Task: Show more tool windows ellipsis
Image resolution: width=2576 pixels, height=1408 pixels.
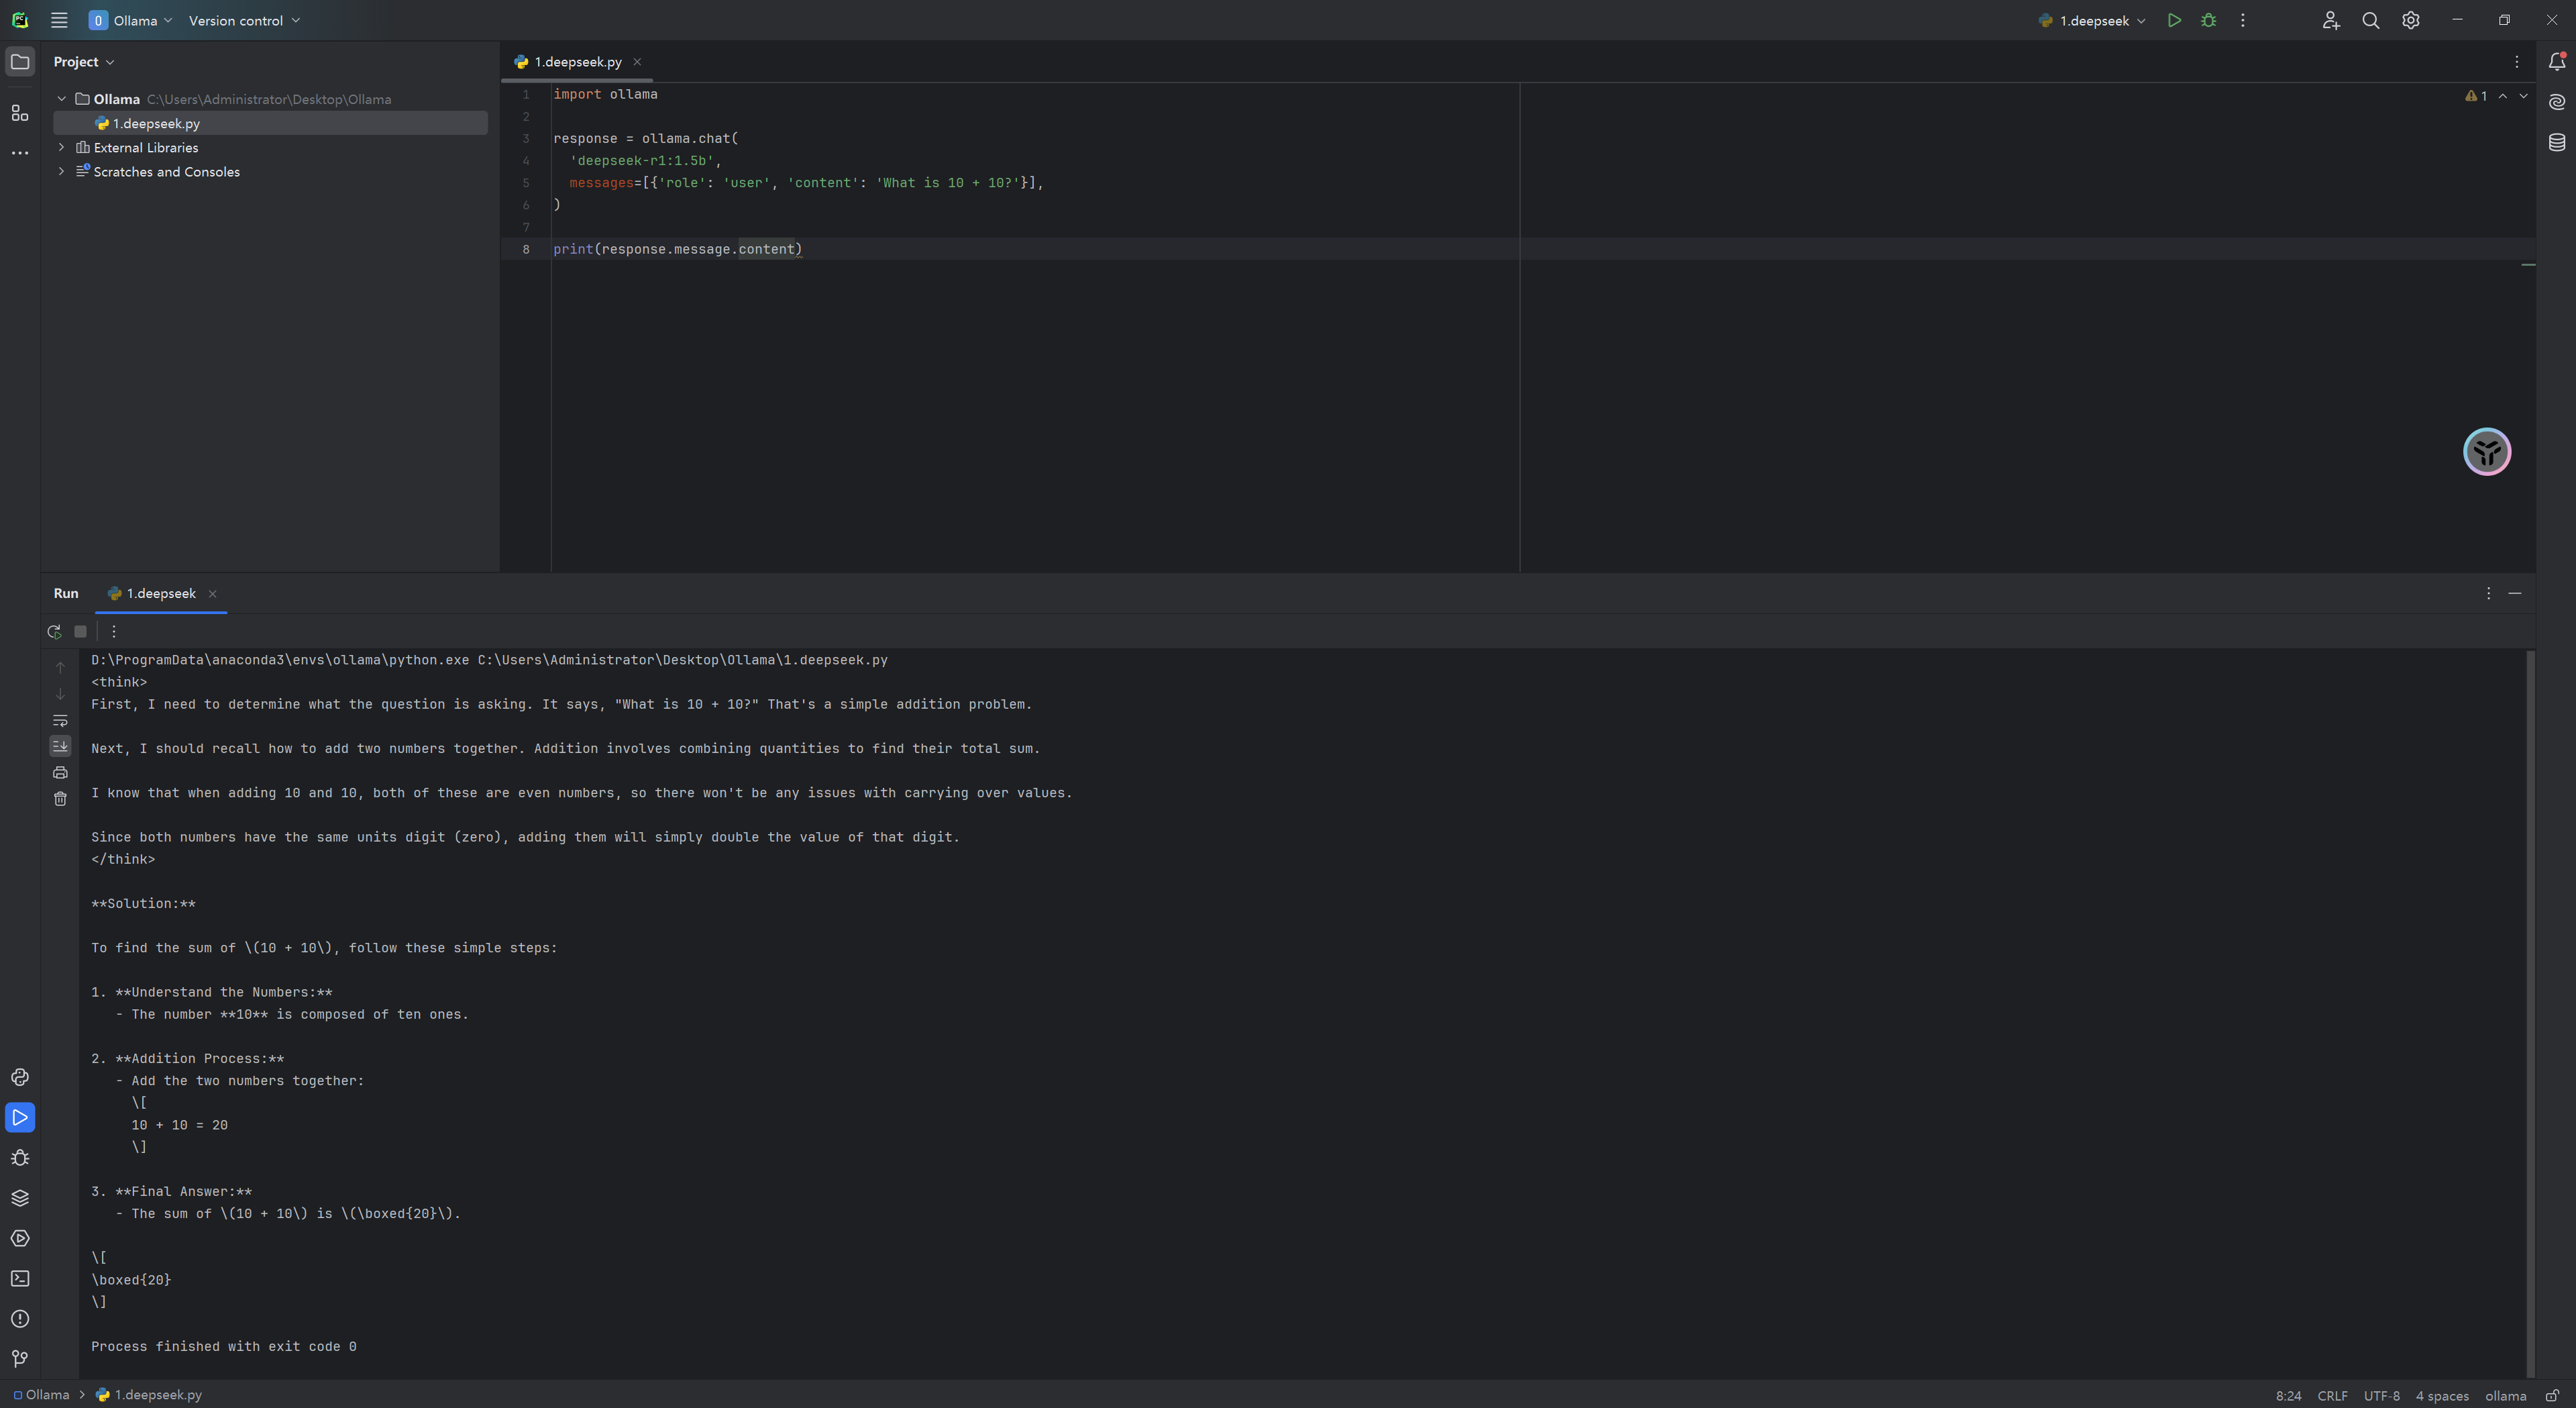Action: 20,152
